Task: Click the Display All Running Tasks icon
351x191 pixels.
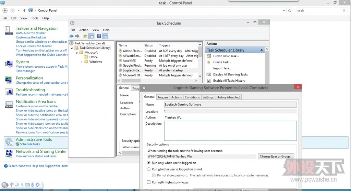Action: pyautogui.click(x=209, y=74)
